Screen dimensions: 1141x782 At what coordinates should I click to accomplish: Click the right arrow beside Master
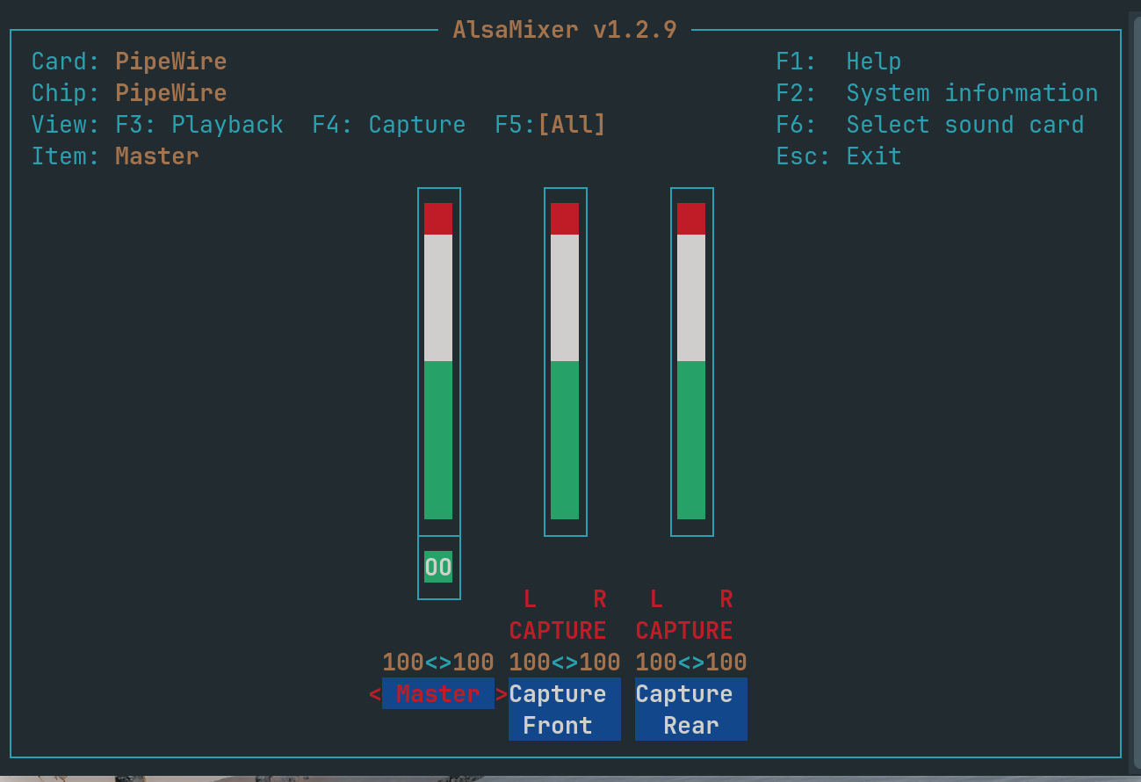[x=502, y=693]
